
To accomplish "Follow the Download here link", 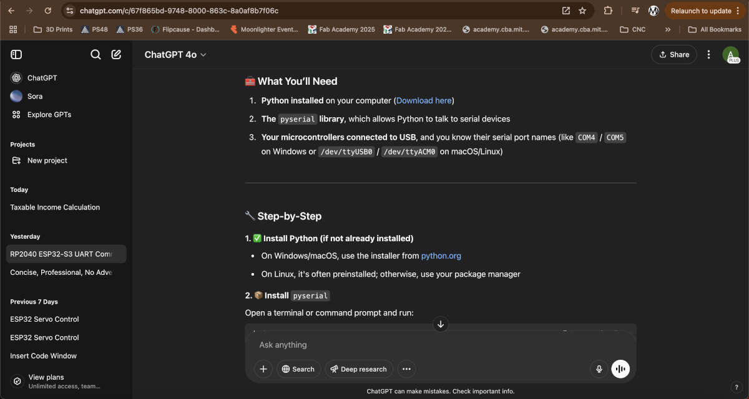I will (x=424, y=100).
